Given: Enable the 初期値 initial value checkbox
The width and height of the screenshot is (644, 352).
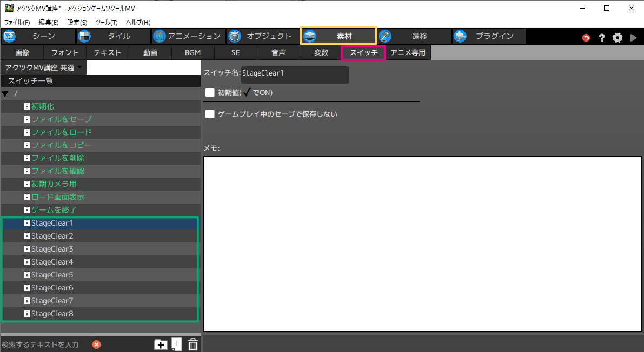Looking at the screenshot, I should pos(210,92).
